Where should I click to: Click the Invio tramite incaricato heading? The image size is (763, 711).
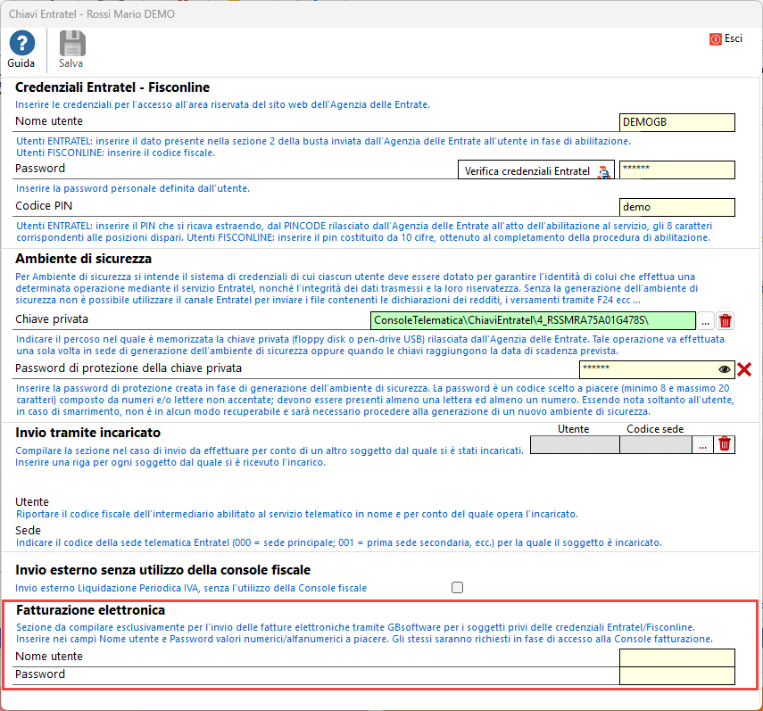pos(87,433)
